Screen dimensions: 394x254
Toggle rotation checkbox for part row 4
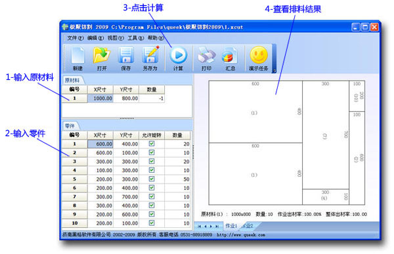tap(152, 170)
